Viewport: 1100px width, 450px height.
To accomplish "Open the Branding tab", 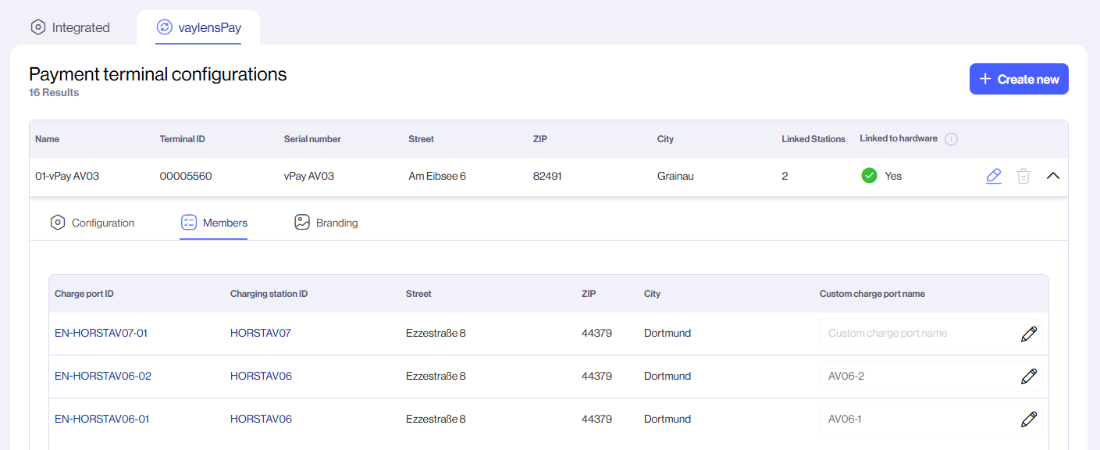I will coord(336,223).
